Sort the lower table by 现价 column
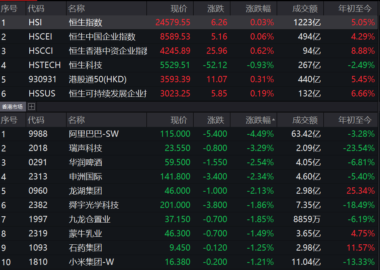Viewport: 380px width, 270px height. [179, 120]
